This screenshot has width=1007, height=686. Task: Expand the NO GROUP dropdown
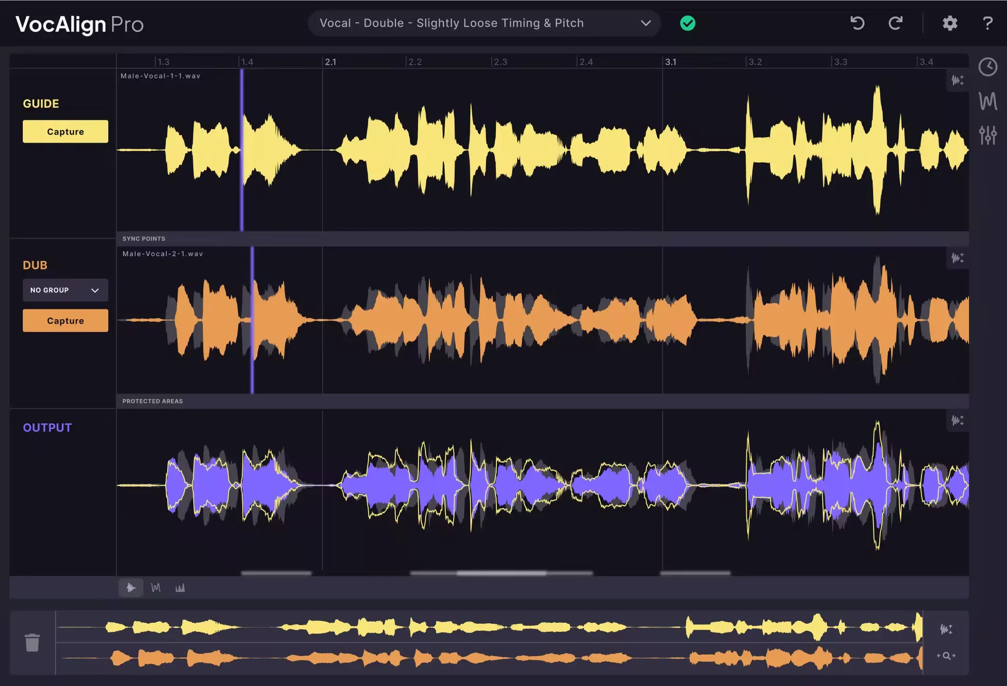65,290
